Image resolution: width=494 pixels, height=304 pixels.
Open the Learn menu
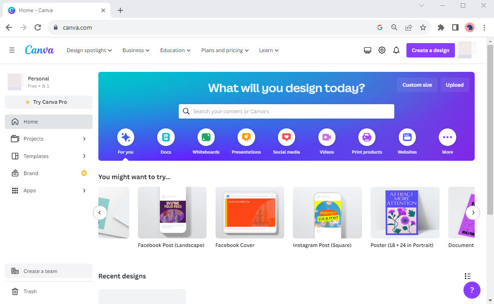click(268, 50)
